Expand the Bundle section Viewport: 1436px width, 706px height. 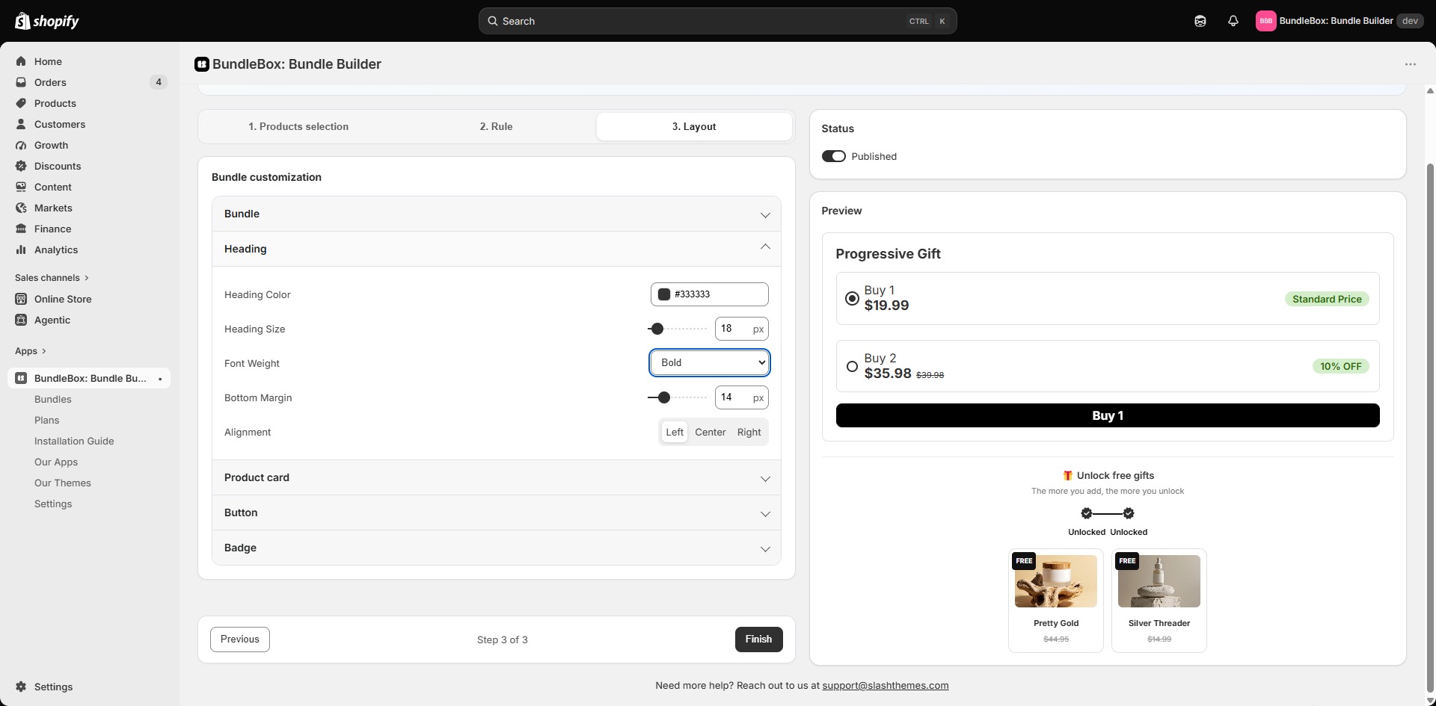point(497,214)
